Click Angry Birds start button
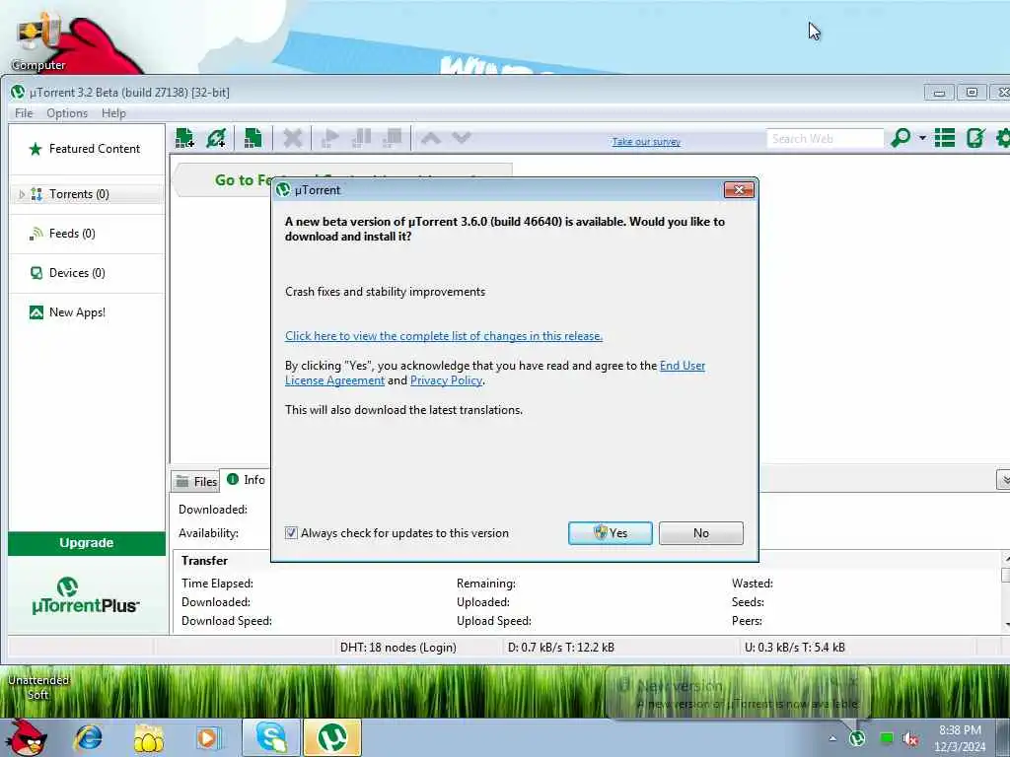1010x757 pixels. tap(26, 737)
